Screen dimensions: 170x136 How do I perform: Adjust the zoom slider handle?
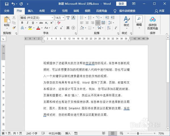coord(138,133)
